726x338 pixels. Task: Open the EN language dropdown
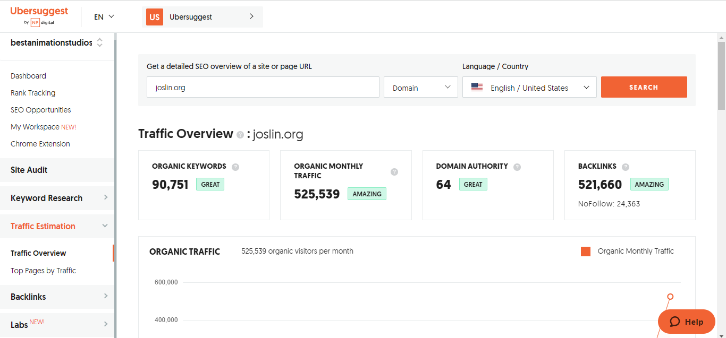[104, 16]
